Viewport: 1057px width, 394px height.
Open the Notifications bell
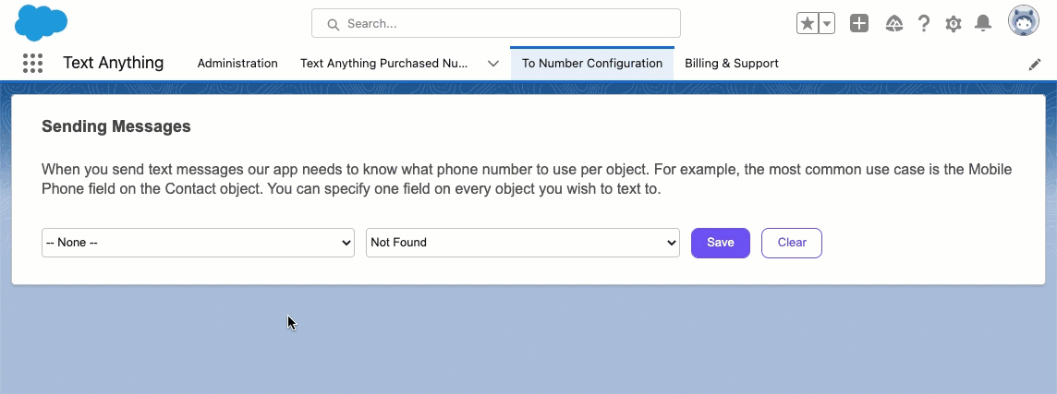983,24
